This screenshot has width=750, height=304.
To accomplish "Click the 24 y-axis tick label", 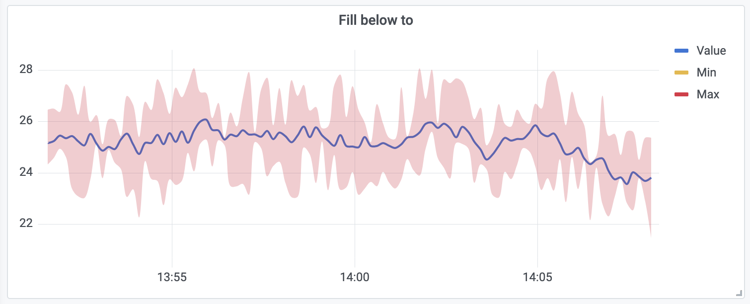I will [26, 172].
